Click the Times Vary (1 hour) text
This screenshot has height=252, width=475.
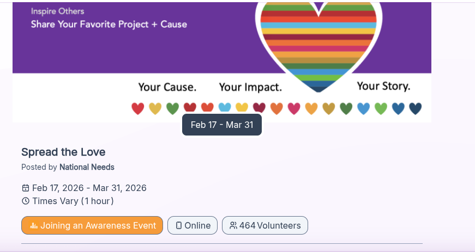tap(73, 201)
